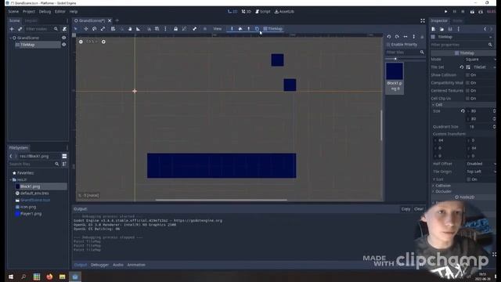Toggle Cell Clip Uv checkbox
501x282 pixels.
tap(468, 99)
